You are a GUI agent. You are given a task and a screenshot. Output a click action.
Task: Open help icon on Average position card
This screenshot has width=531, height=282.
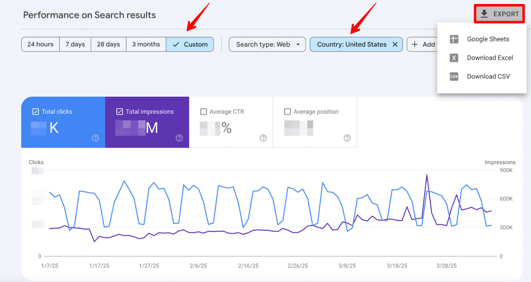347,138
